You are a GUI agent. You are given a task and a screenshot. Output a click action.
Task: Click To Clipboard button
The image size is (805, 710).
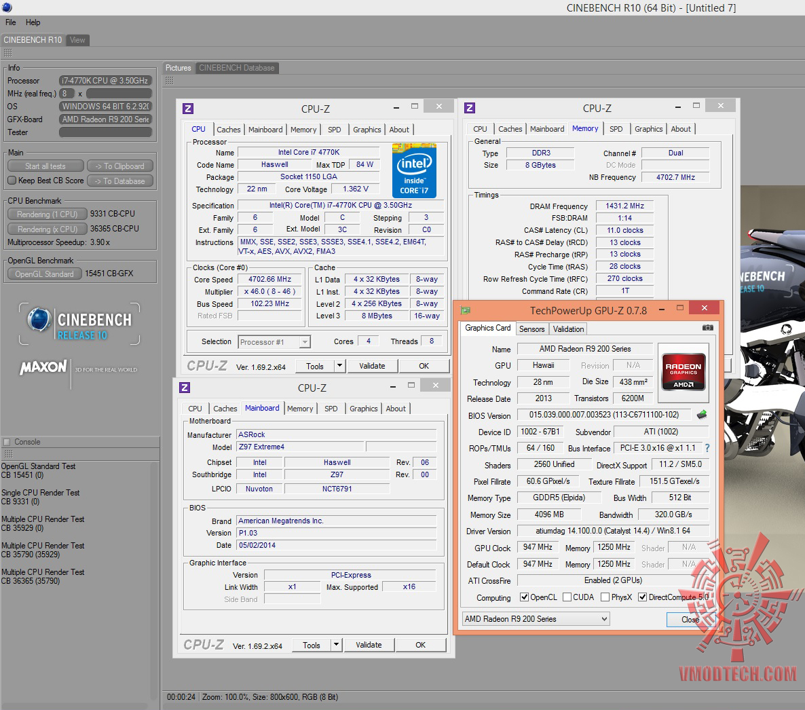(120, 166)
